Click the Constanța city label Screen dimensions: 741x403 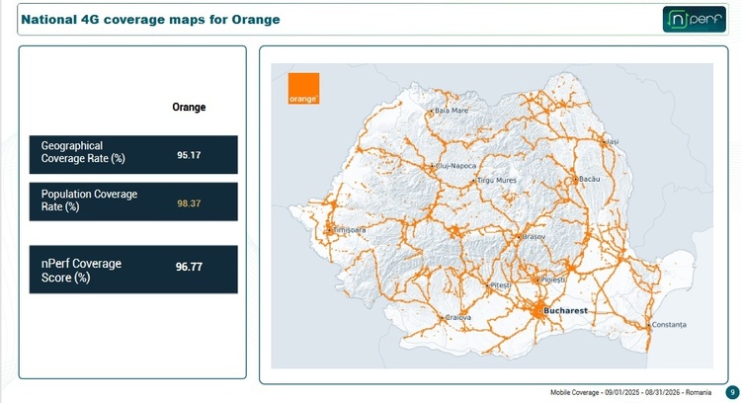669,325
